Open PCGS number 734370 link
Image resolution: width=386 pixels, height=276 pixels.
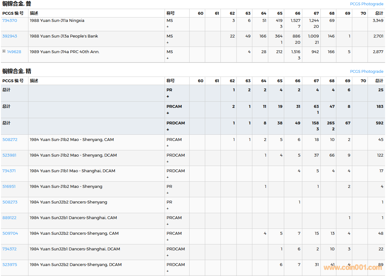pos(10,21)
